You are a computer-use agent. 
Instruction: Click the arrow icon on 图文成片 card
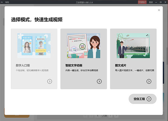(149, 81)
